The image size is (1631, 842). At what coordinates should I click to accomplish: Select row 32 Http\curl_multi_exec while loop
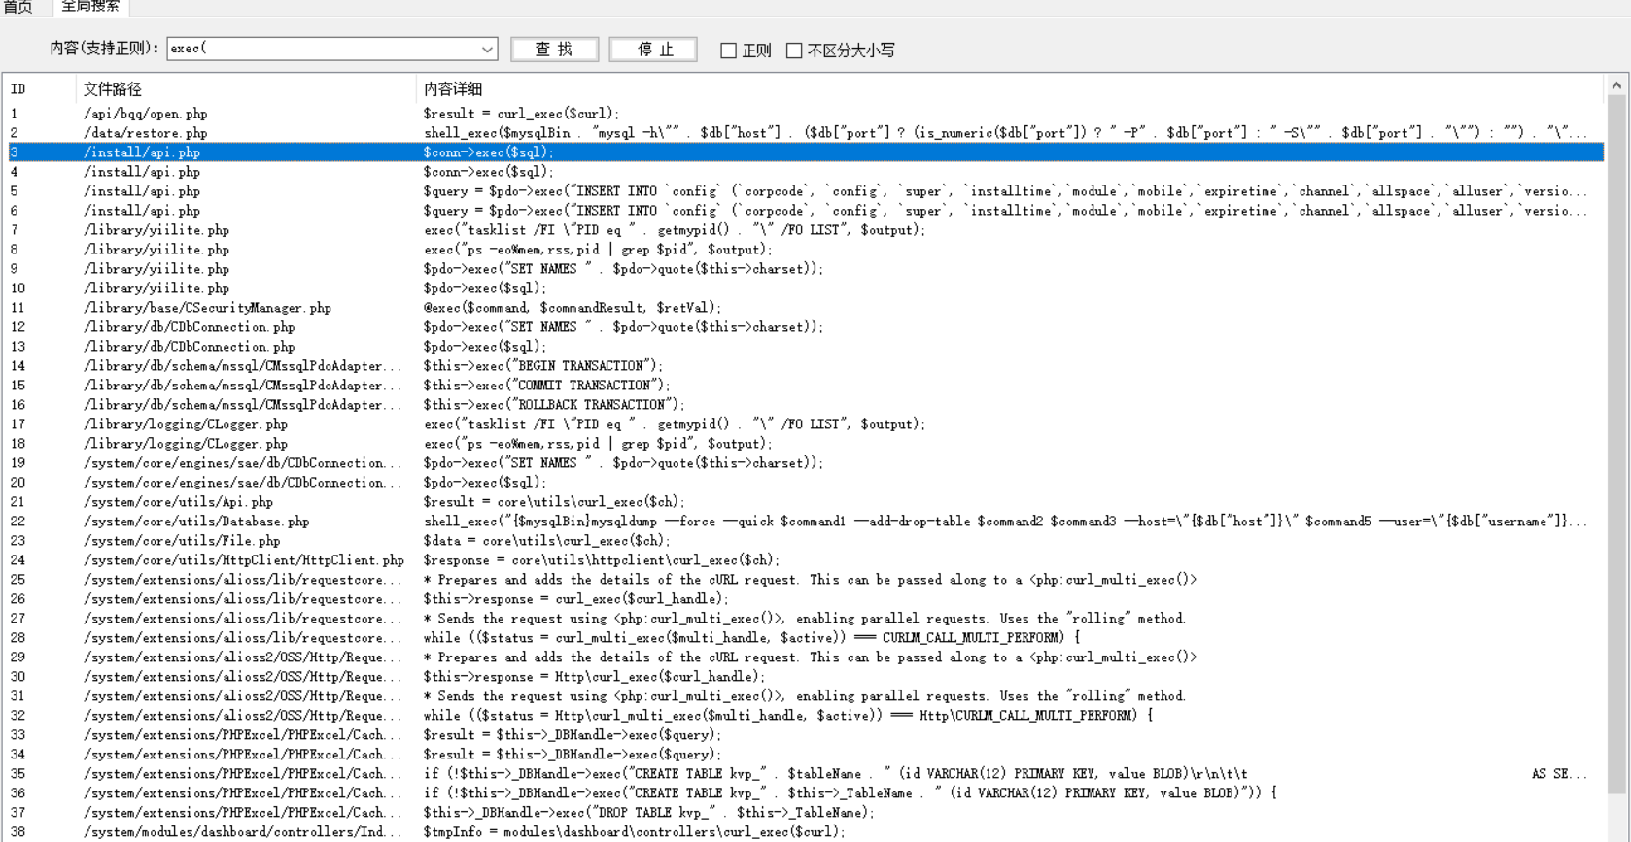pyautogui.click(x=806, y=716)
